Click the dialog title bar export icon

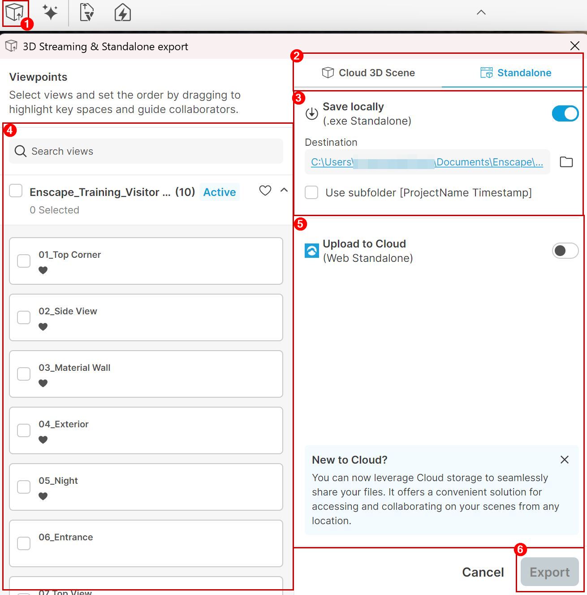coord(11,46)
